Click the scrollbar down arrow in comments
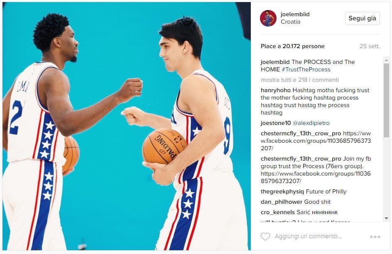This screenshot has width=392, height=254. point(386,218)
